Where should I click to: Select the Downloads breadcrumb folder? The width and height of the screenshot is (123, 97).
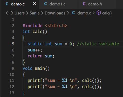pos(55,13)
